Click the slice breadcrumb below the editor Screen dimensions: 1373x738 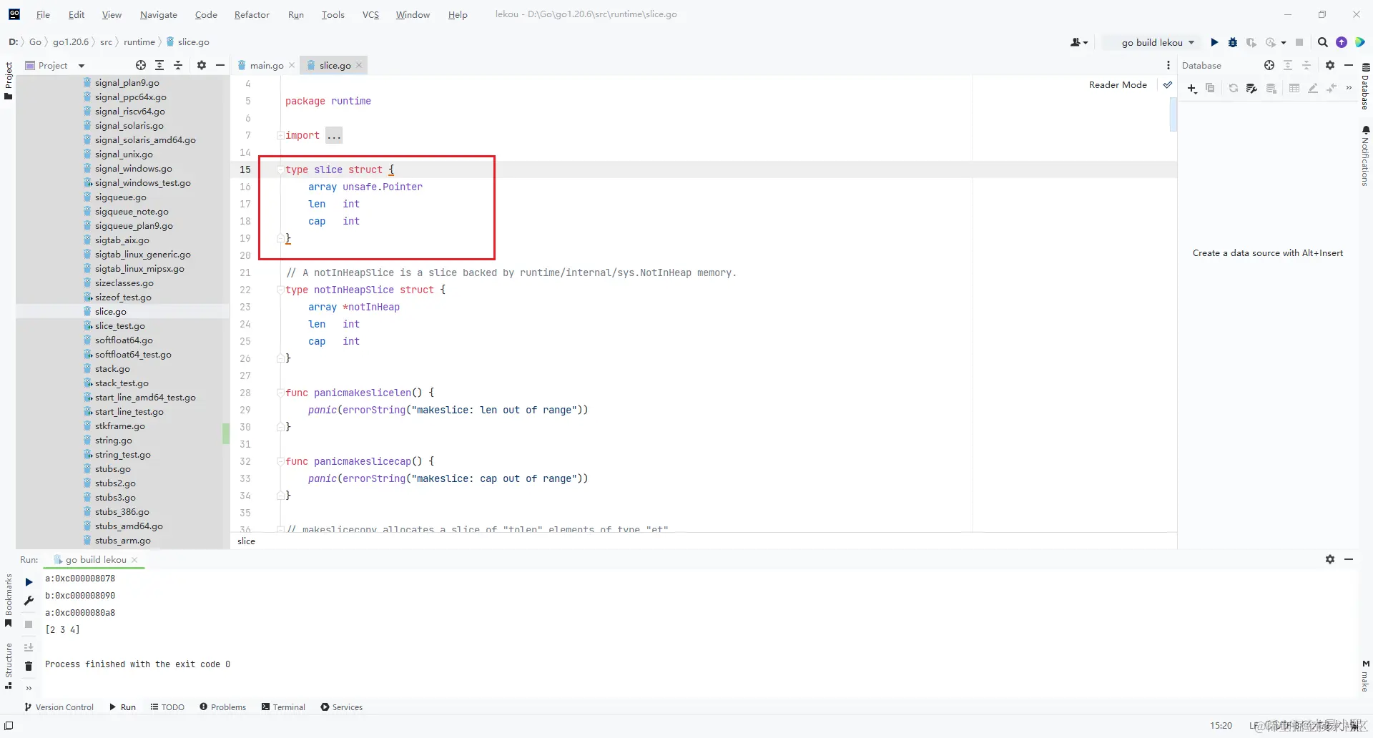point(246,541)
